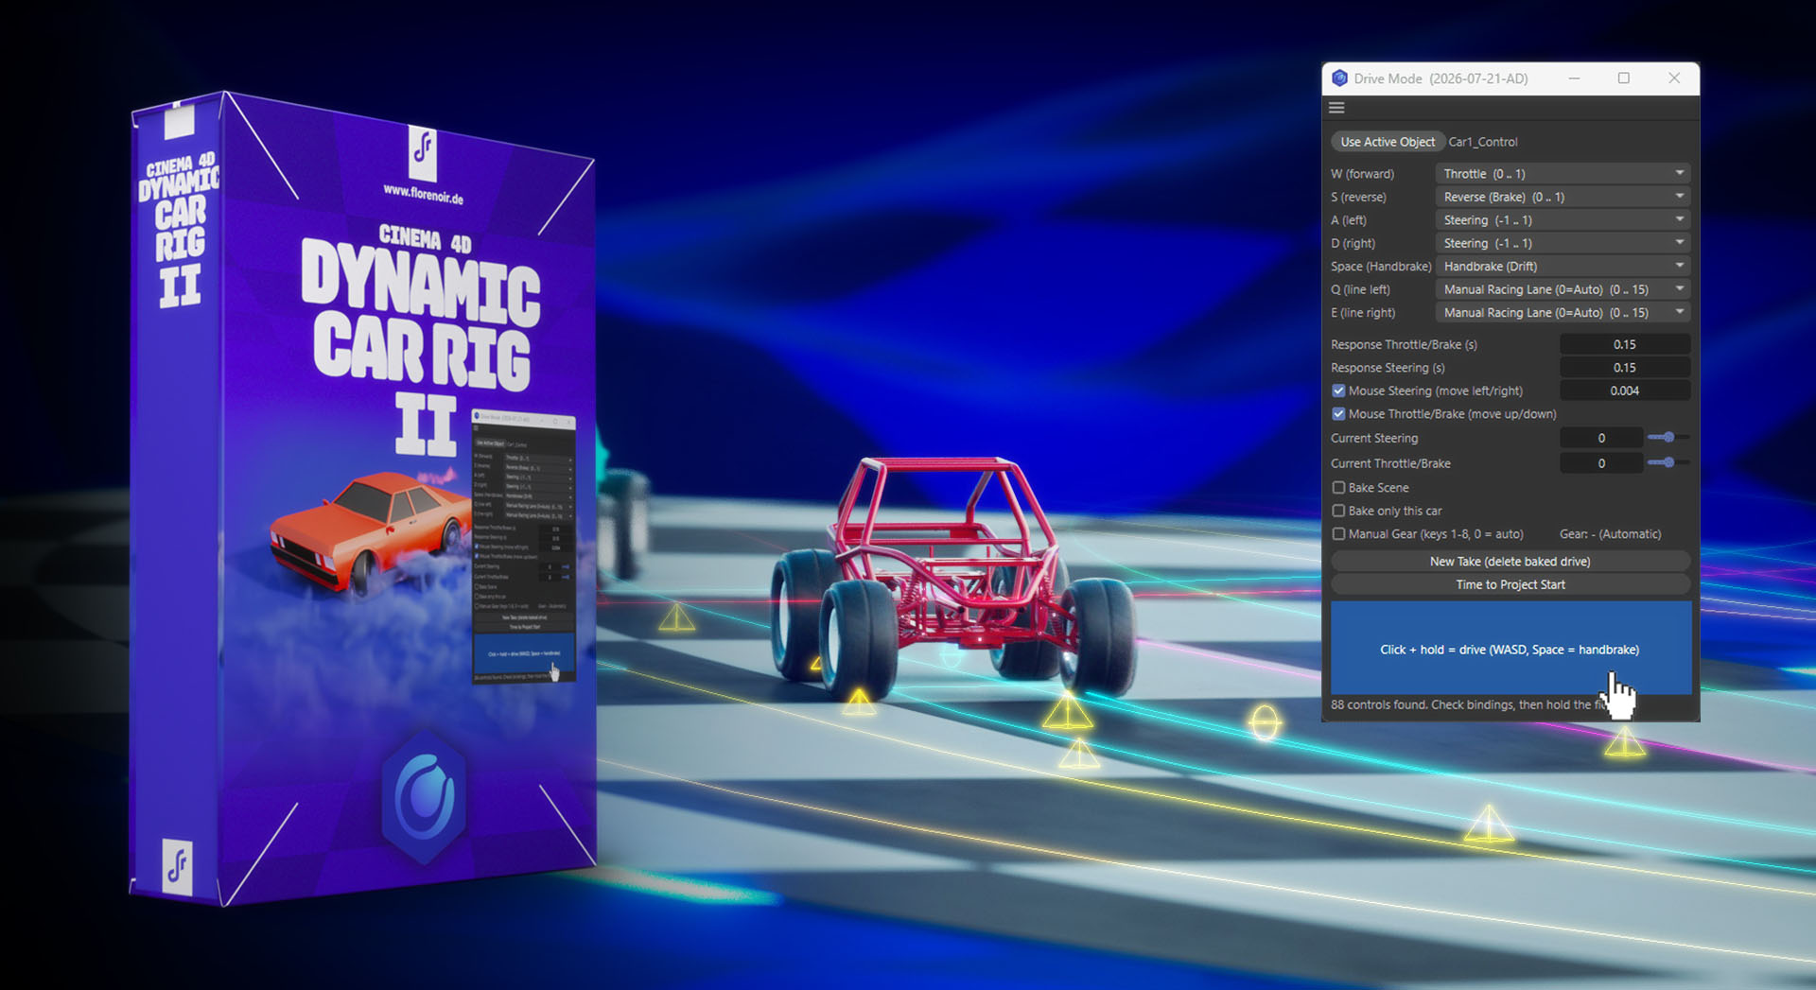Open the D (right) Steering dropdown

click(x=1563, y=243)
